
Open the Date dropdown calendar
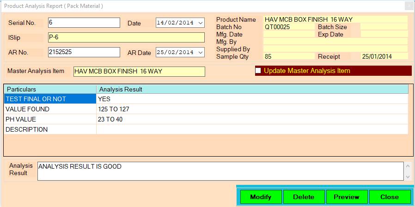coord(200,23)
